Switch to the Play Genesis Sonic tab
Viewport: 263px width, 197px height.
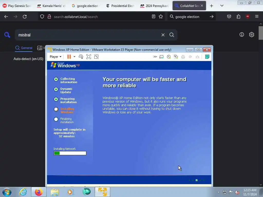tap(17, 6)
